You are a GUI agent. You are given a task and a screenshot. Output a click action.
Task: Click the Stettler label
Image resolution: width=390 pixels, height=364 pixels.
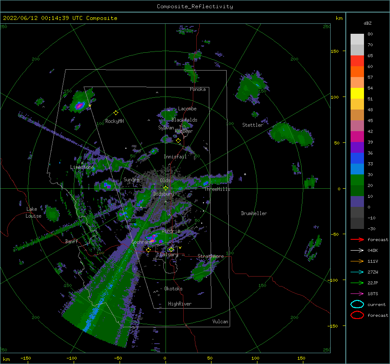[x=253, y=125]
